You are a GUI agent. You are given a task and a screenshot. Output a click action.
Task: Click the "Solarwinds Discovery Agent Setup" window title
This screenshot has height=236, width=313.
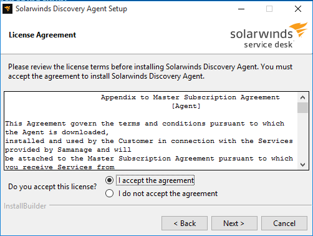[71, 9]
